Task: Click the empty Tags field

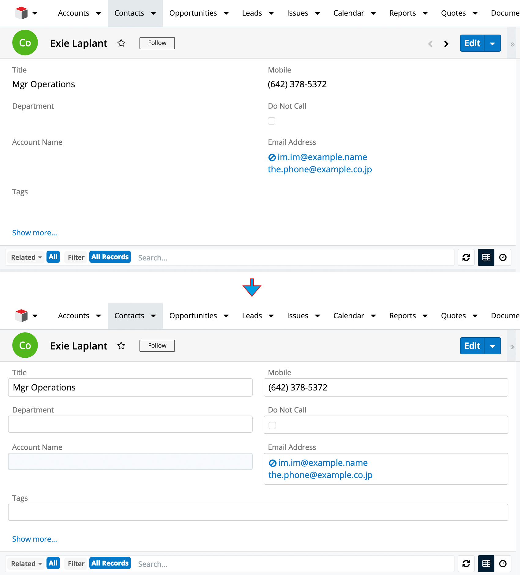Action: [258, 512]
